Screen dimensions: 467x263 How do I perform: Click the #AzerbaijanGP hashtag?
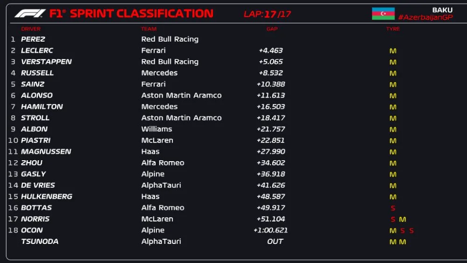click(x=425, y=18)
